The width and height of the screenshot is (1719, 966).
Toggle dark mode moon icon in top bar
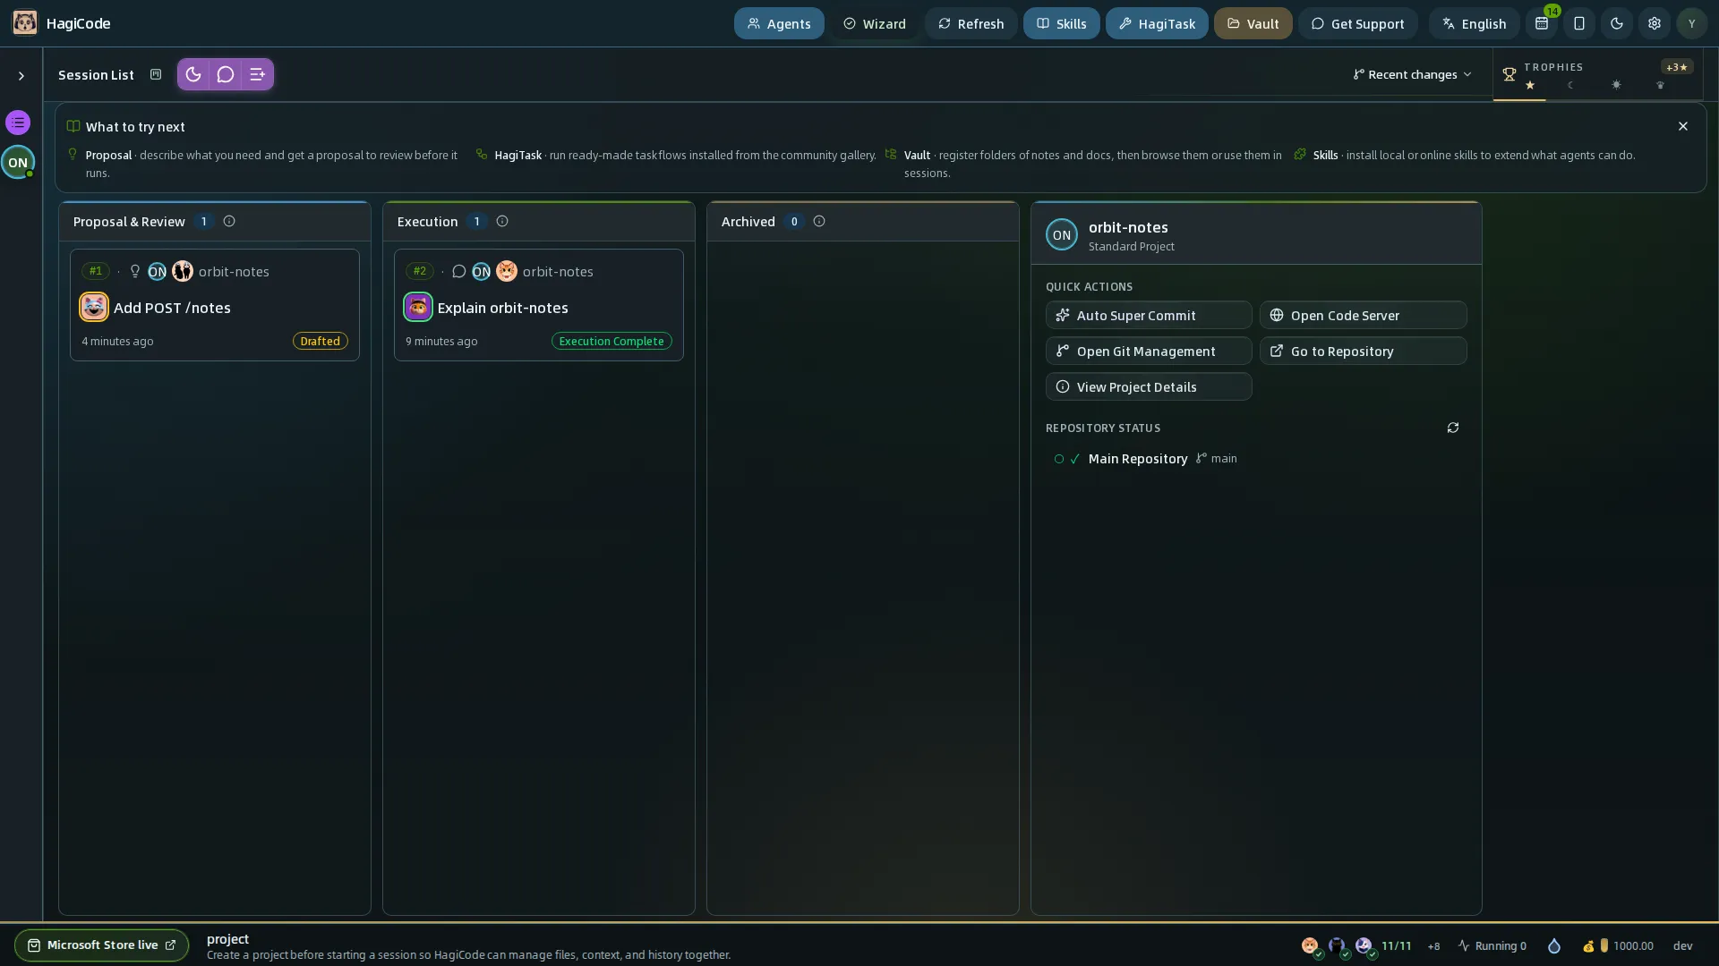tap(1617, 23)
